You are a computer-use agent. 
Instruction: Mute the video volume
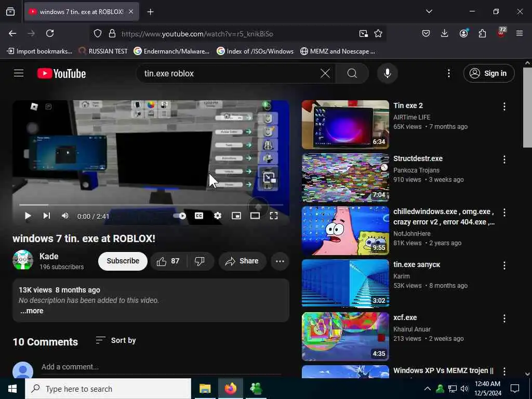click(x=65, y=216)
